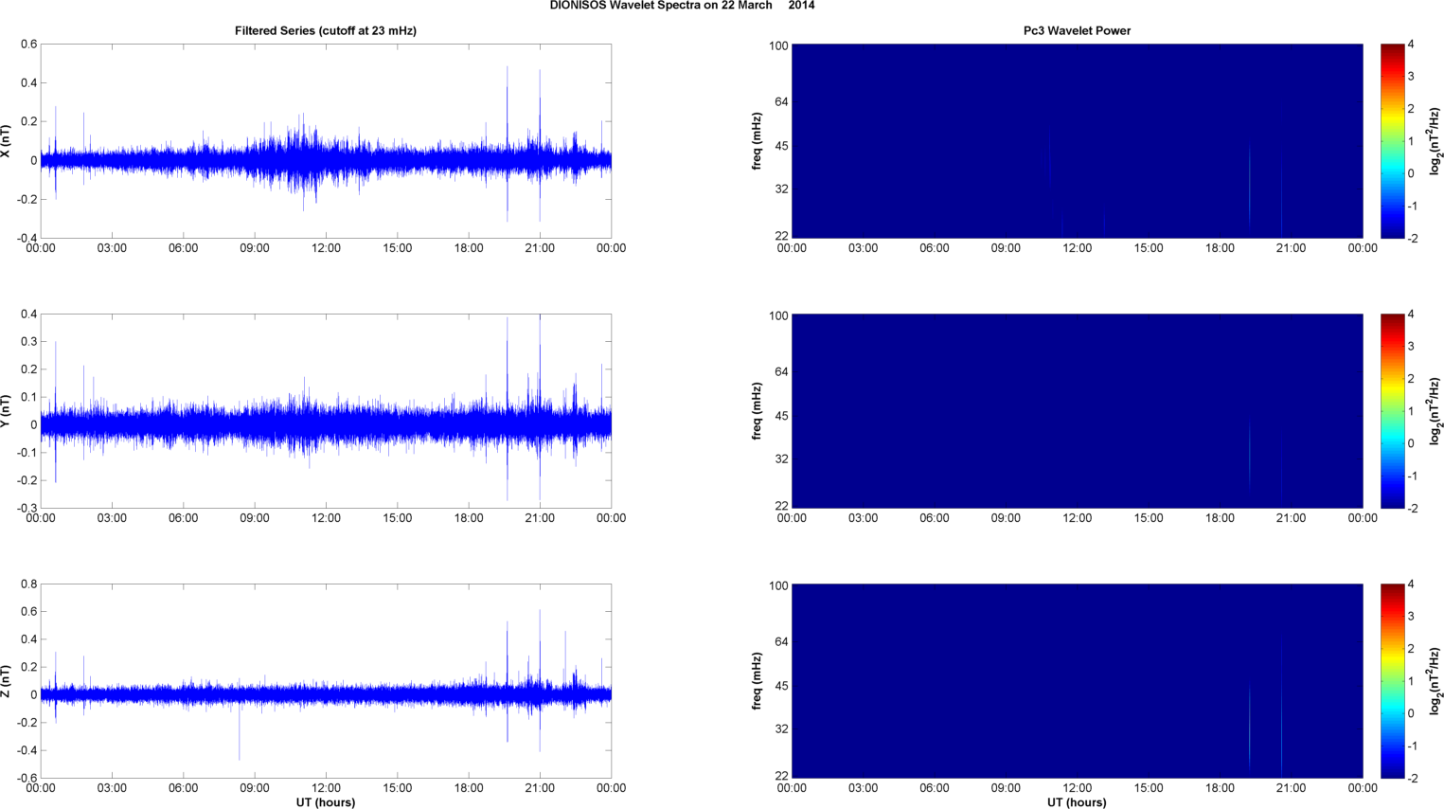Click the 32 frequency tick of top spectrogram

click(782, 189)
